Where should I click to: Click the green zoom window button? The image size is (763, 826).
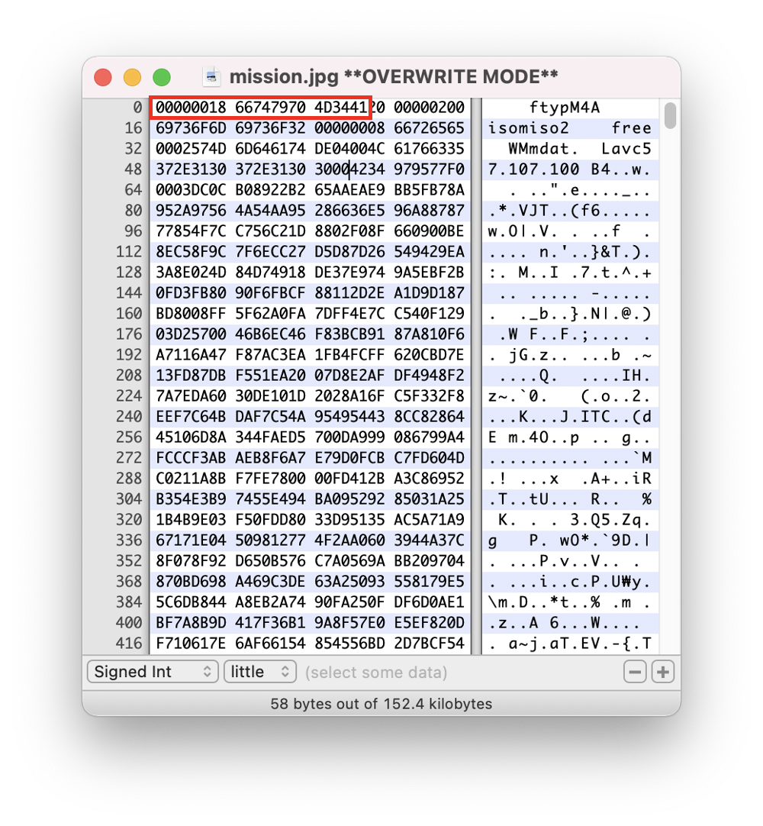[x=162, y=77]
